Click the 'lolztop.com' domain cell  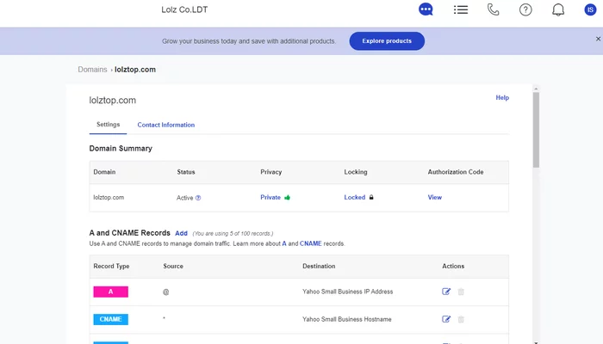pyautogui.click(x=109, y=197)
